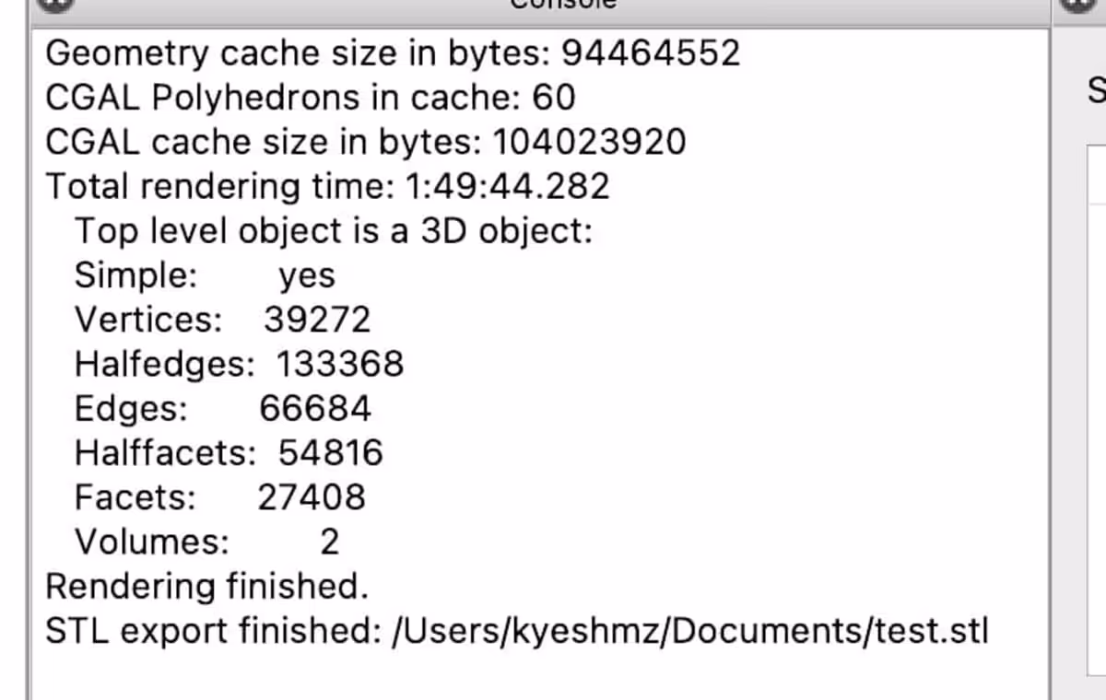This screenshot has width=1106, height=700.
Task: Click the Geometry cache size line
Action: coord(393,54)
